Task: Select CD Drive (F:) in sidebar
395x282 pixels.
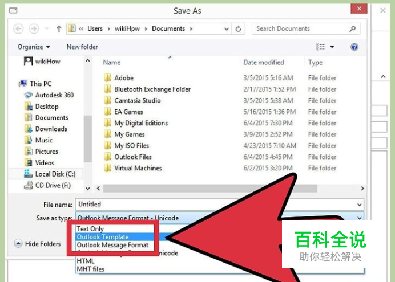Action: click(x=47, y=185)
